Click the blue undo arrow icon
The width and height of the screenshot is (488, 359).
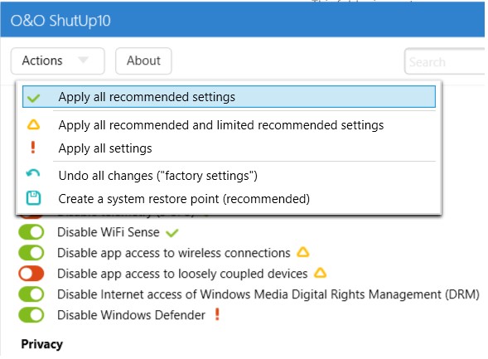coord(32,173)
